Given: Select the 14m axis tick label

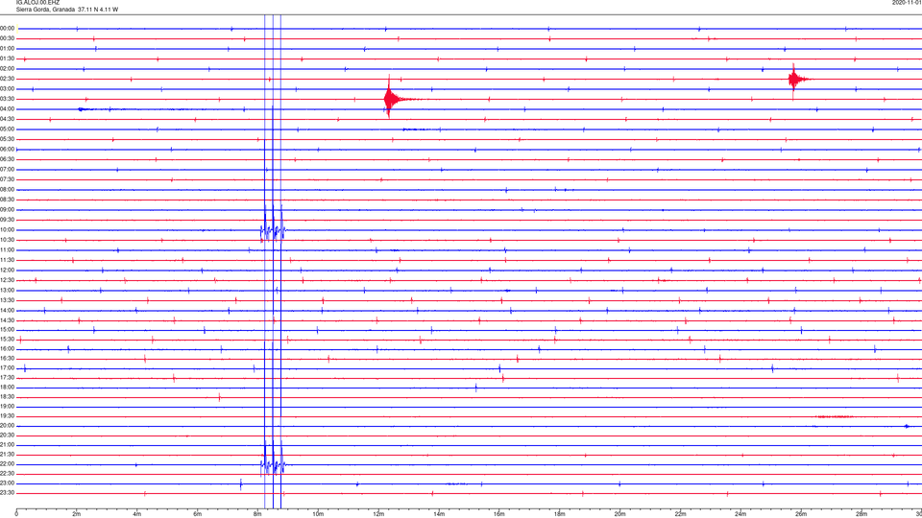Looking at the screenshot, I should [x=439, y=514].
